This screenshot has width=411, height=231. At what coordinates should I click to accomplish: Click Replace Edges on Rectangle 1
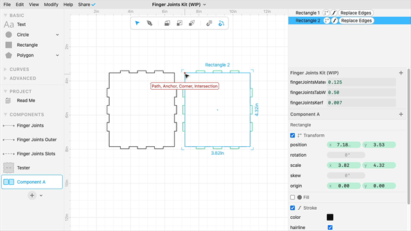(x=356, y=13)
